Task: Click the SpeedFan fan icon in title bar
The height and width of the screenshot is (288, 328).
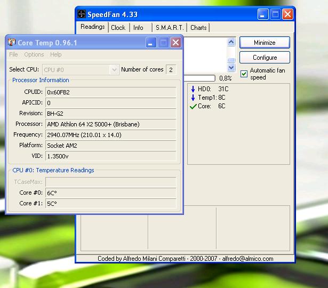Action: coord(82,14)
